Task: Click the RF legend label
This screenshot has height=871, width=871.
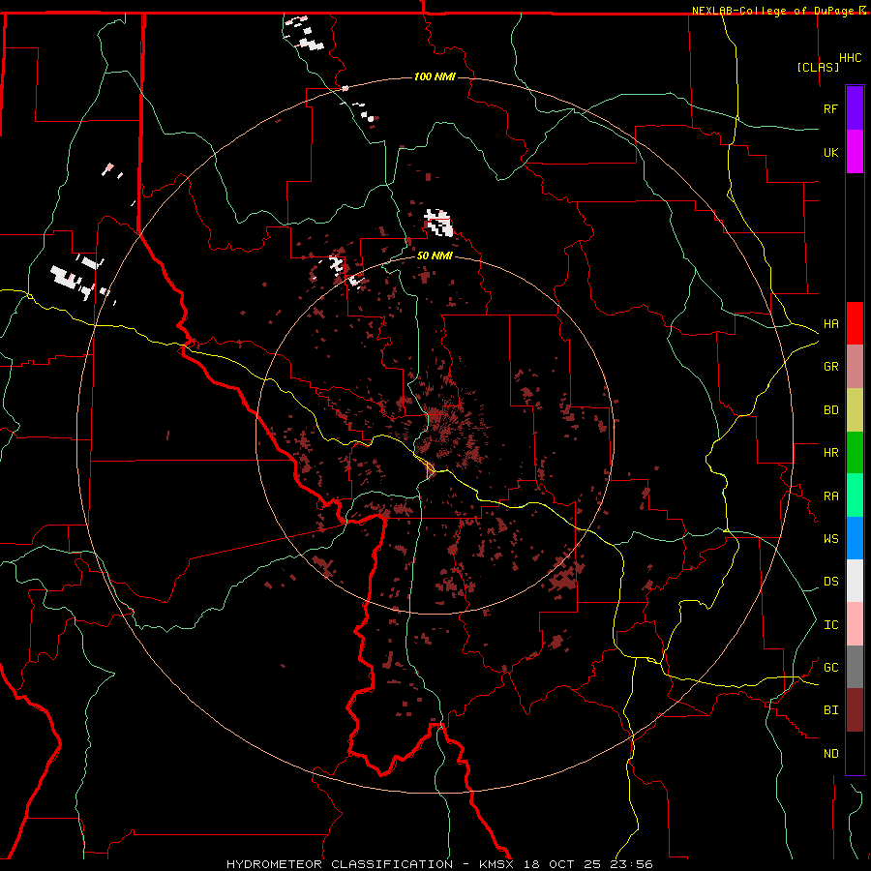Action: coord(830,108)
